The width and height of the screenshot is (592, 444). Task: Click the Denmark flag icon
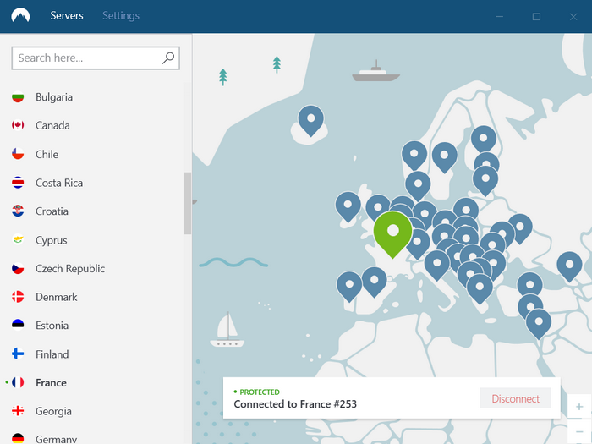point(18,297)
